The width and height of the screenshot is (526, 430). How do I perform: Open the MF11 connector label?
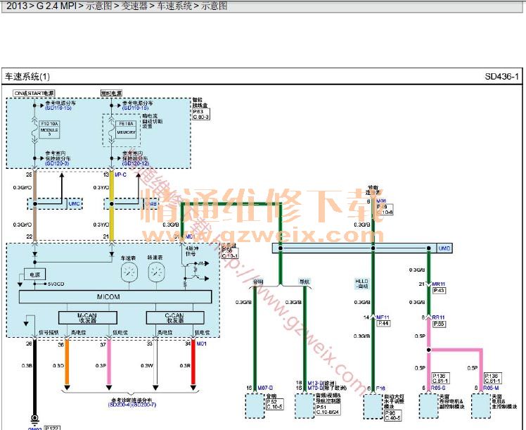[383, 317]
